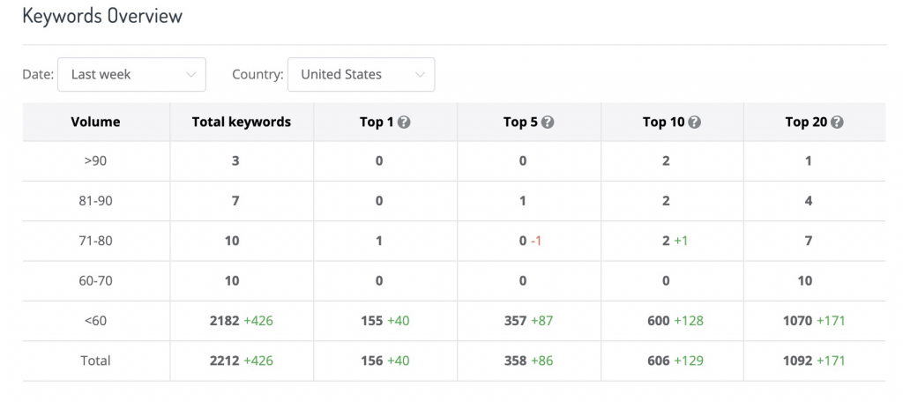Click the 2182 total keywords value
The image size is (903, 402).
(225, 321)
